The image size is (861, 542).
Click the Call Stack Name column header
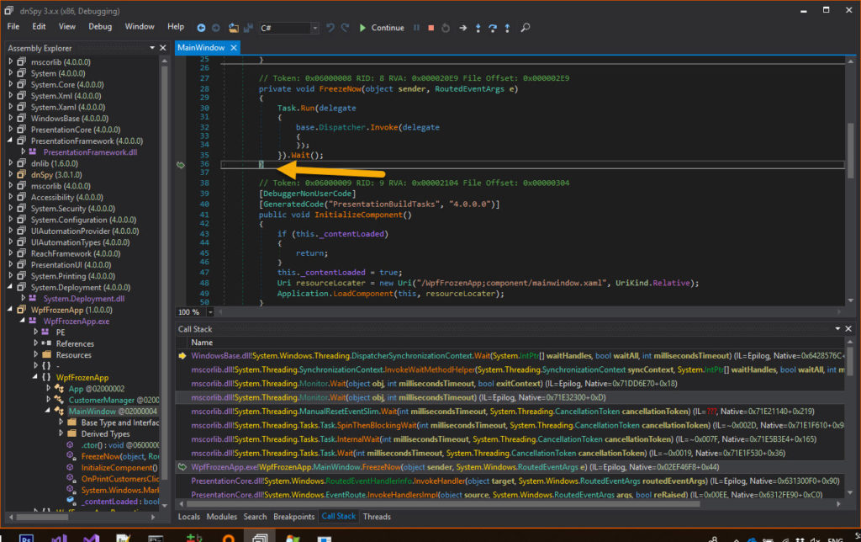[202, 343]
